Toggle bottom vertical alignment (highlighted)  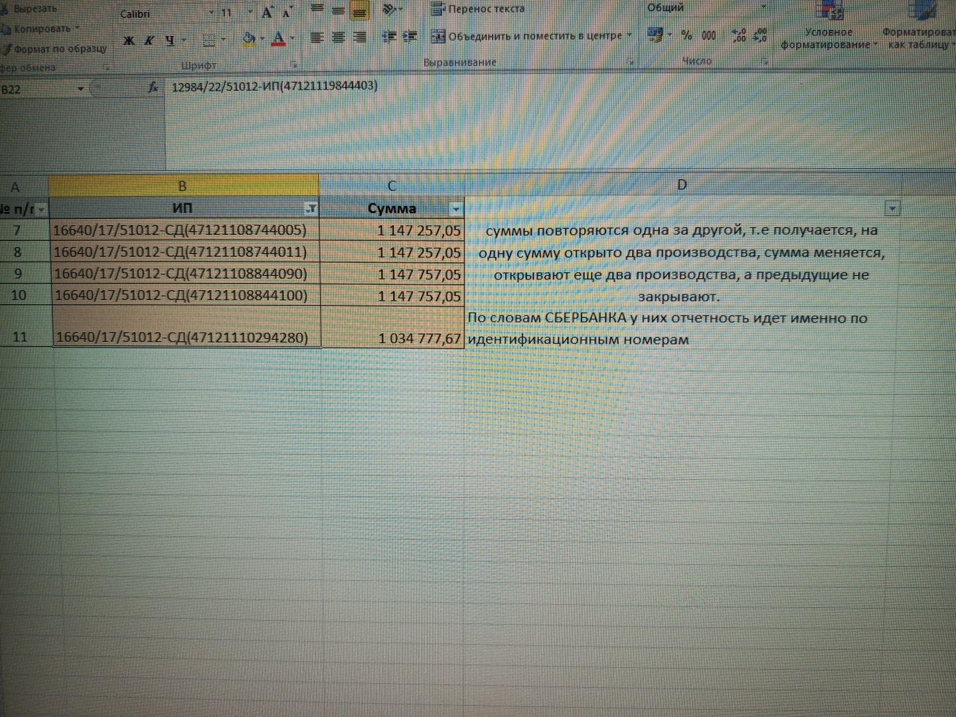coord(359,11)
